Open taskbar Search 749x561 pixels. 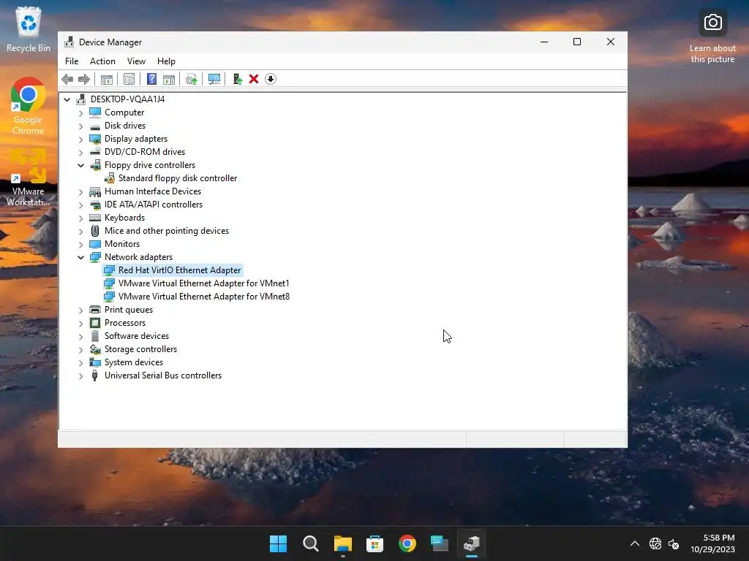pyautogui.click(x=310, y=543)
